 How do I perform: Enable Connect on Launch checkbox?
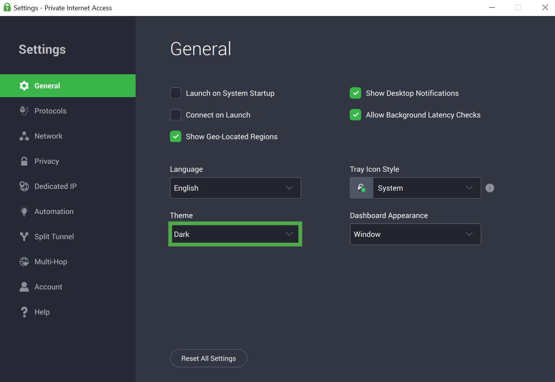tap(176, 115)
